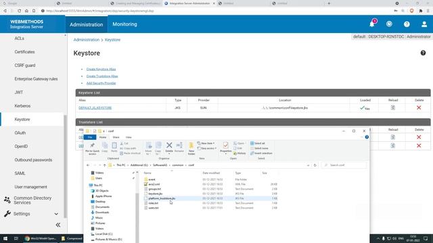This screenshot has width=433, height=243.
Task: Delete the DEFAULT_IS_KEYSTORE alias
Action: click(419, 108)
